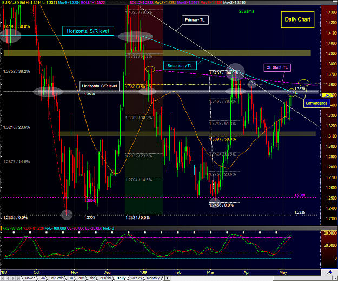Click the EUR/USD Bid header text
338x281 pixels.
pyautogui.click(x=15, y=3)
